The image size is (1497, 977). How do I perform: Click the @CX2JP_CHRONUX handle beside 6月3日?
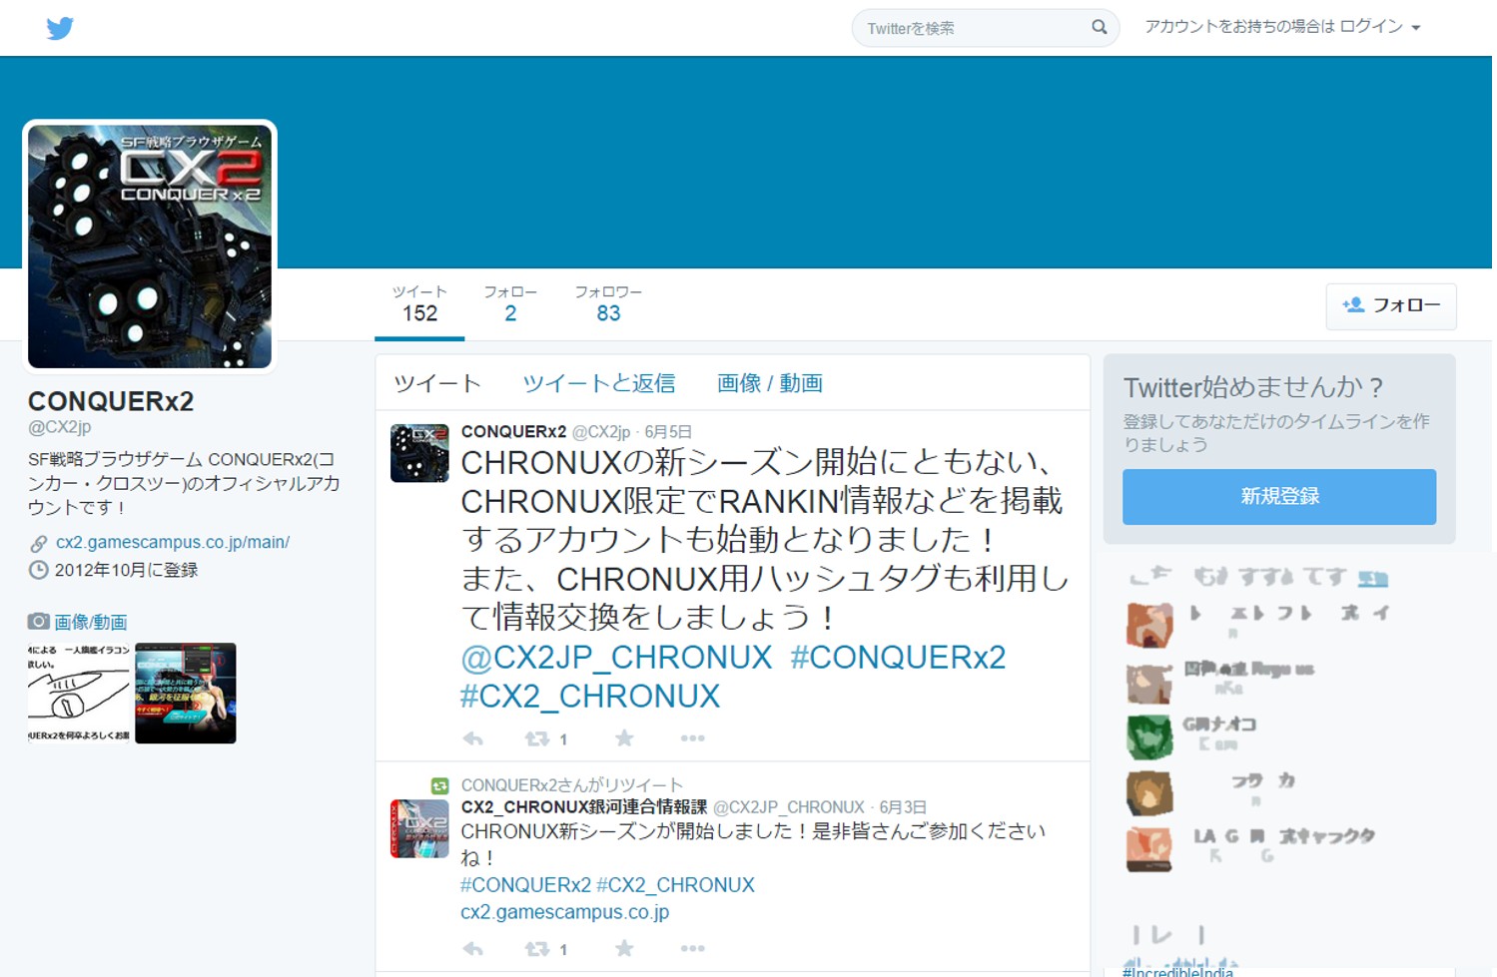pyautogui.click(x=789, y=807)
